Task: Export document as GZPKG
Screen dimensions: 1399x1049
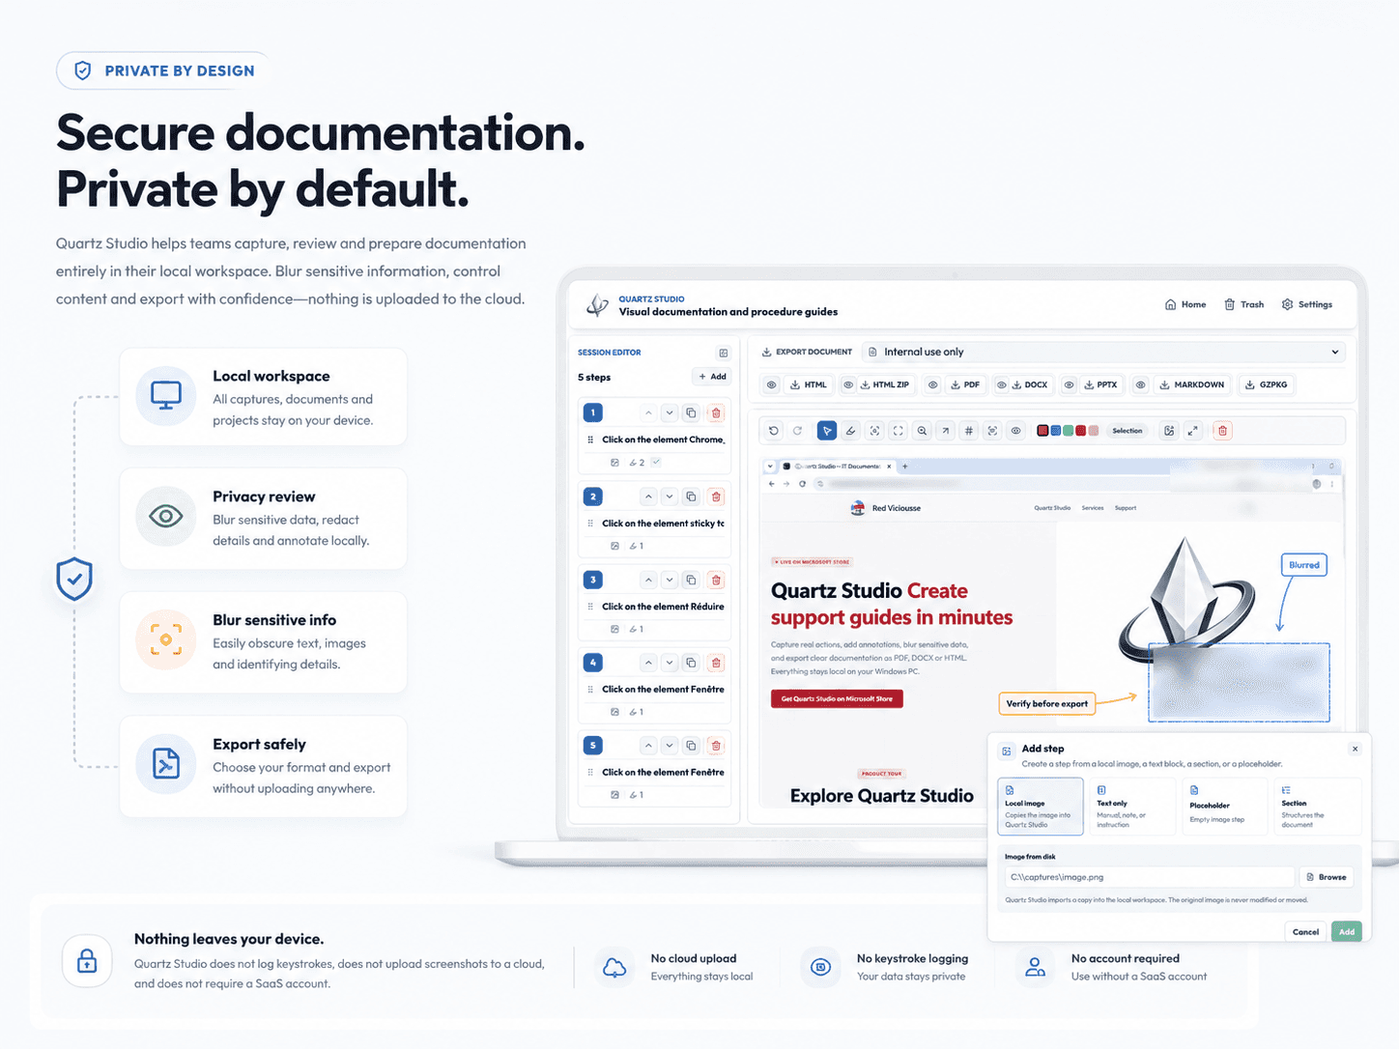Action: click(1266, 384)
